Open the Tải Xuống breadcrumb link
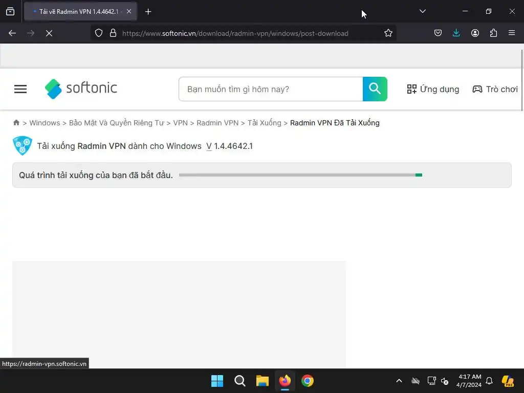Screen dimensions: 524x393 265,123
